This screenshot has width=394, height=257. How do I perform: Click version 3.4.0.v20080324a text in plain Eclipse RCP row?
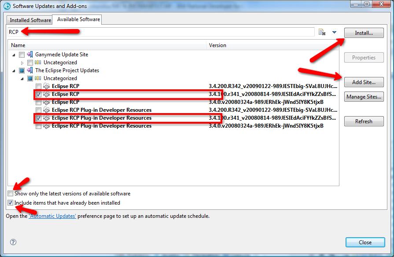tap(266, 102)
